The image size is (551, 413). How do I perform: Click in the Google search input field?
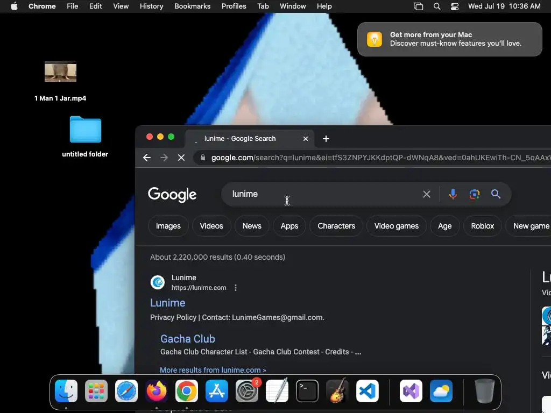point(323,194)
